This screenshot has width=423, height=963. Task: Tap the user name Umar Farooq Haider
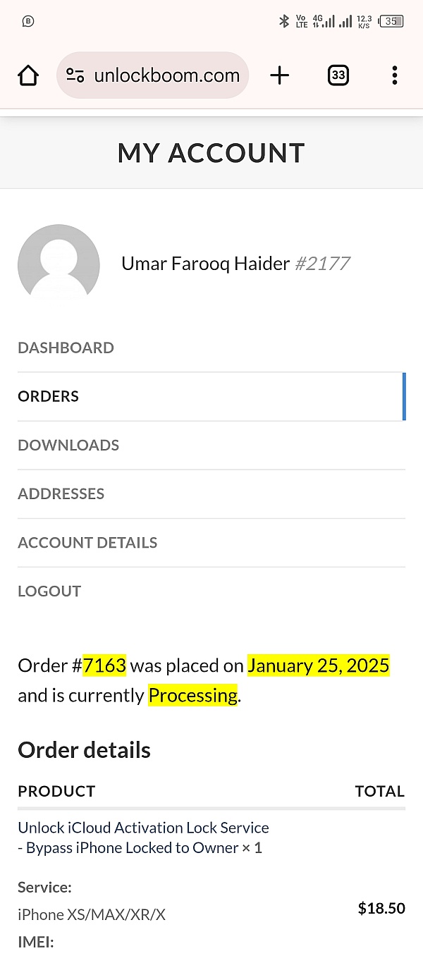click(x=205, y=264)
